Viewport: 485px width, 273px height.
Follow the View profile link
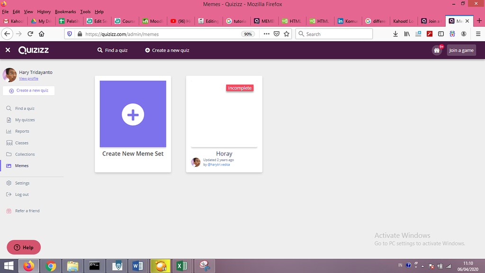click(x=28, y=79)
